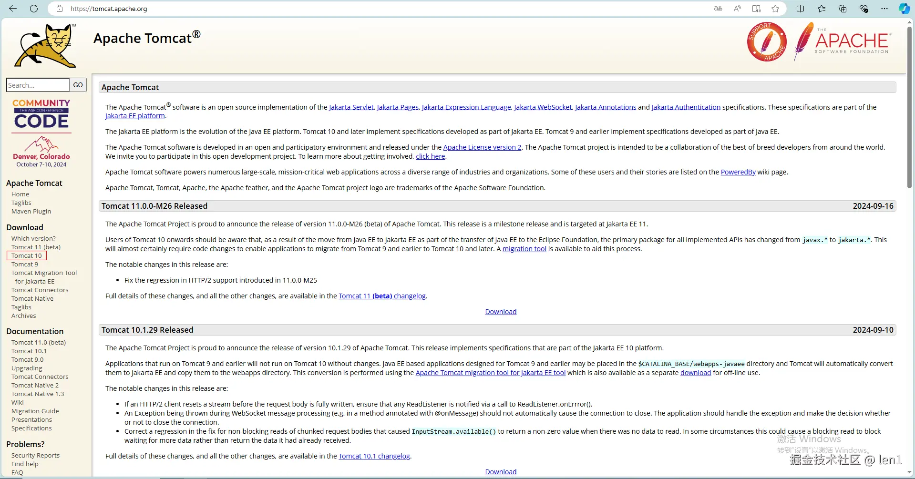Open the translate page icon
Screen dimensions: 915x479
pos(718,9)
